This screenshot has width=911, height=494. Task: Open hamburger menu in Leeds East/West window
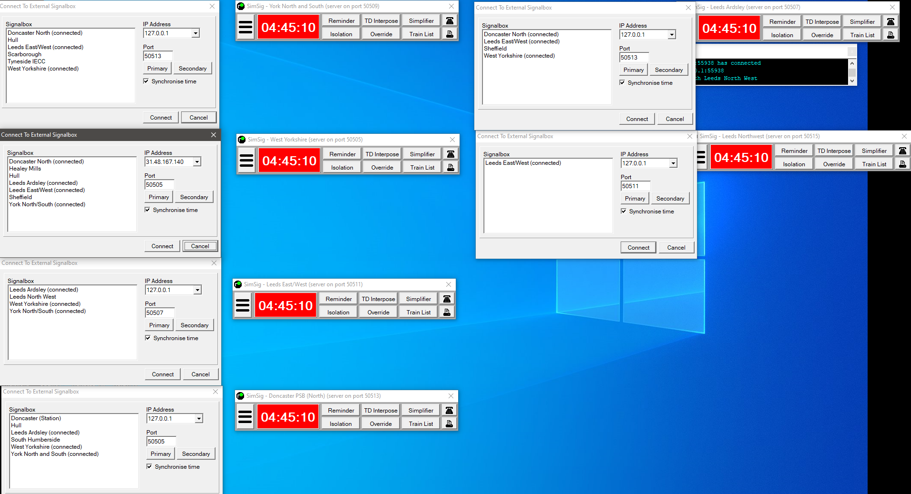pos(243,305)
